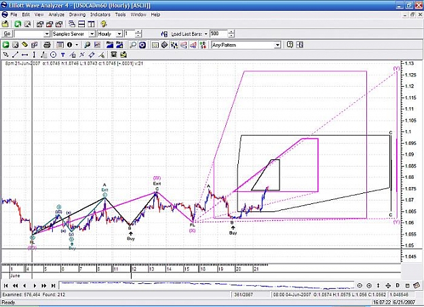424x307 pixels.
Task: Click the magnifier inspect icon left of the chart icon
Action: point(87,45)
